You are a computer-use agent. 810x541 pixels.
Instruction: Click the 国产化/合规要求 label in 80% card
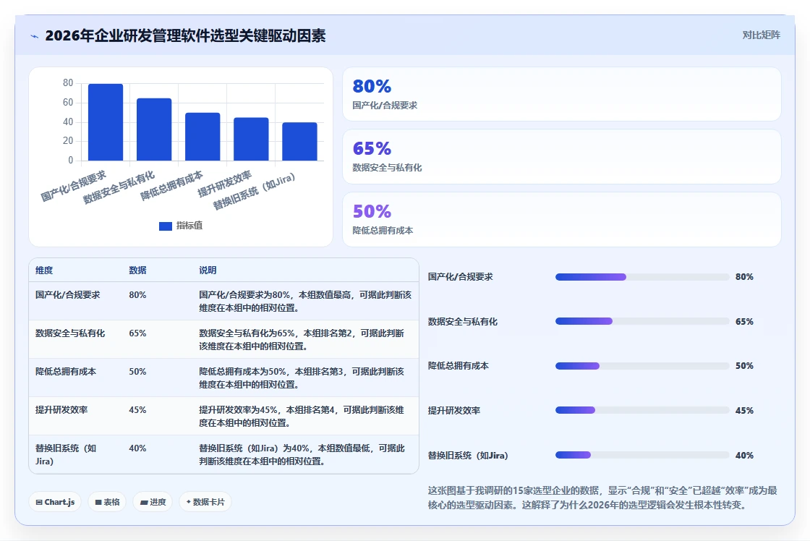coord(385,106)
